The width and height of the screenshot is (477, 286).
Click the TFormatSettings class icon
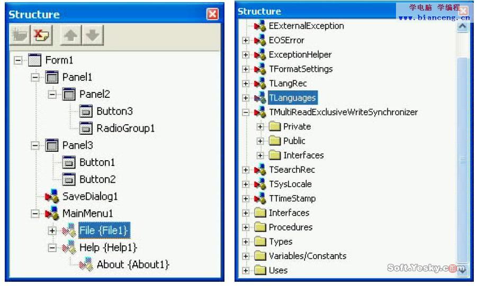260,69
